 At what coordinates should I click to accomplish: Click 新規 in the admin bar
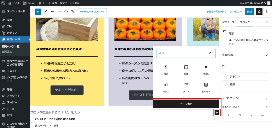coord(52,3)
